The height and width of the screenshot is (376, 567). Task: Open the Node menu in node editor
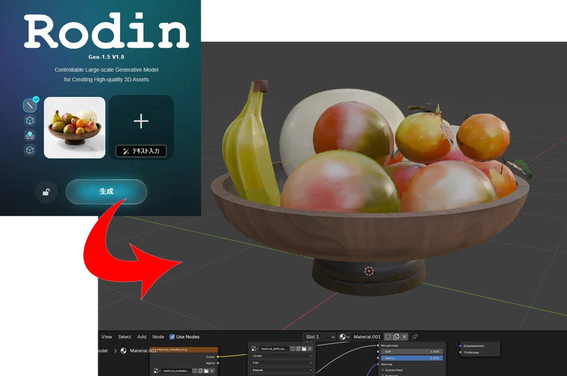(x=158, y=337)
